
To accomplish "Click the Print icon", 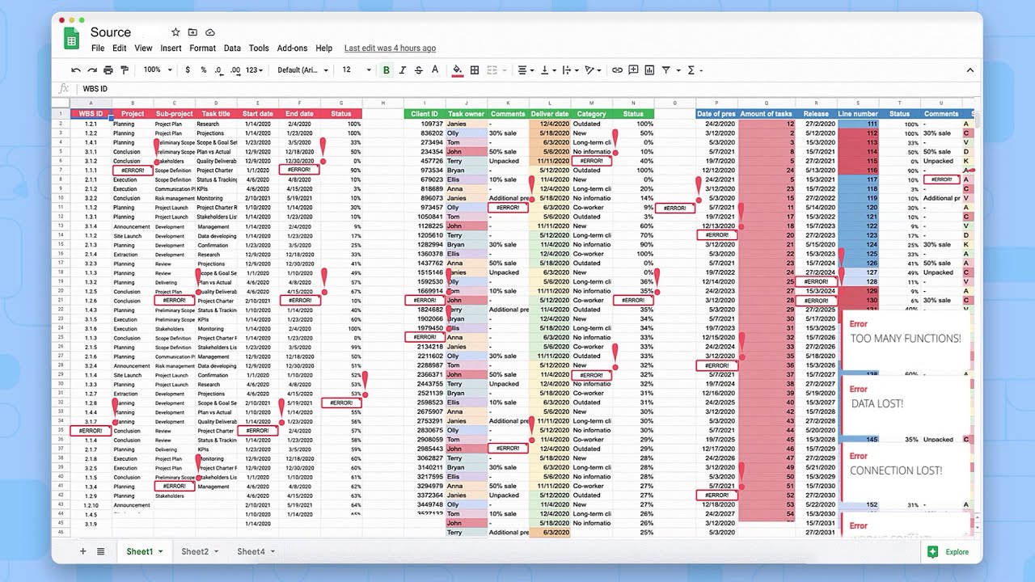I will point(108,70).
